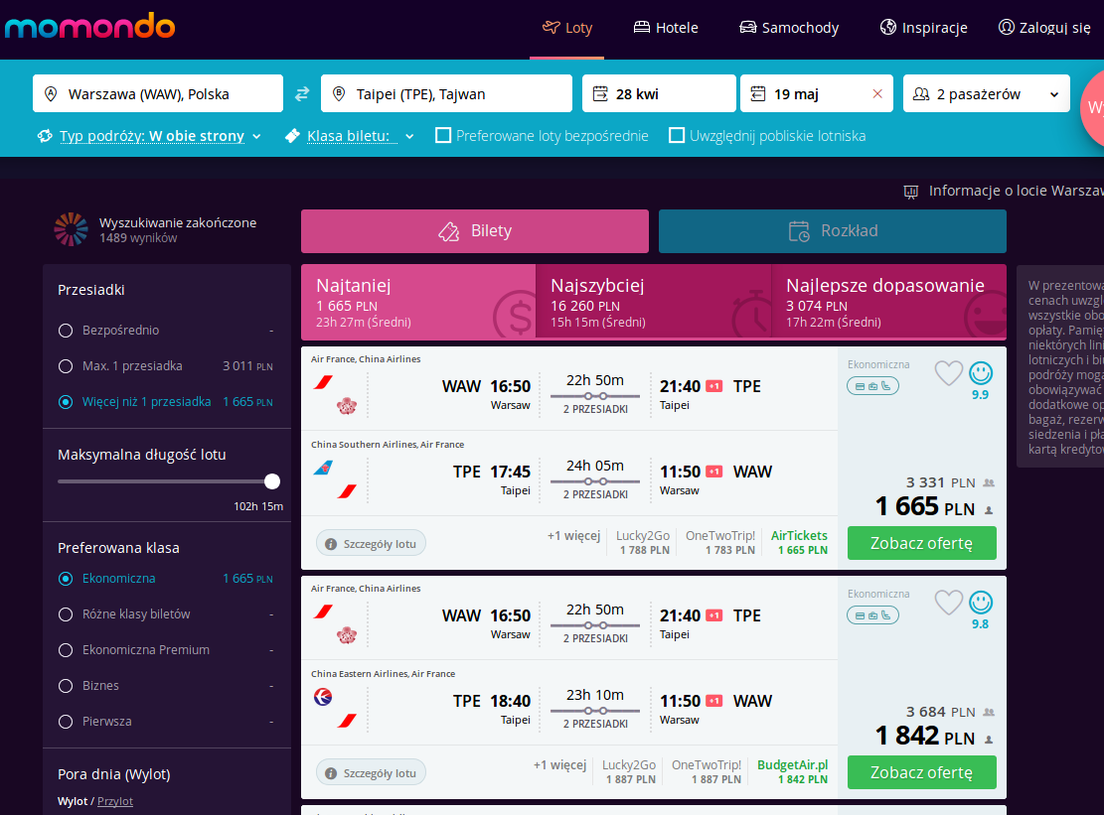Click baggage amenities icons on first result

click(x=872, y=386)
